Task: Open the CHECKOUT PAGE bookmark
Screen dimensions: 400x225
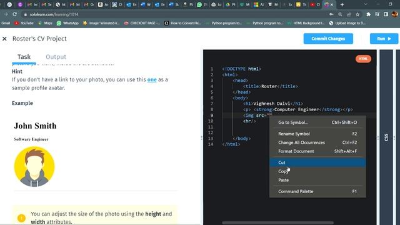Action: tap(142, 23)
